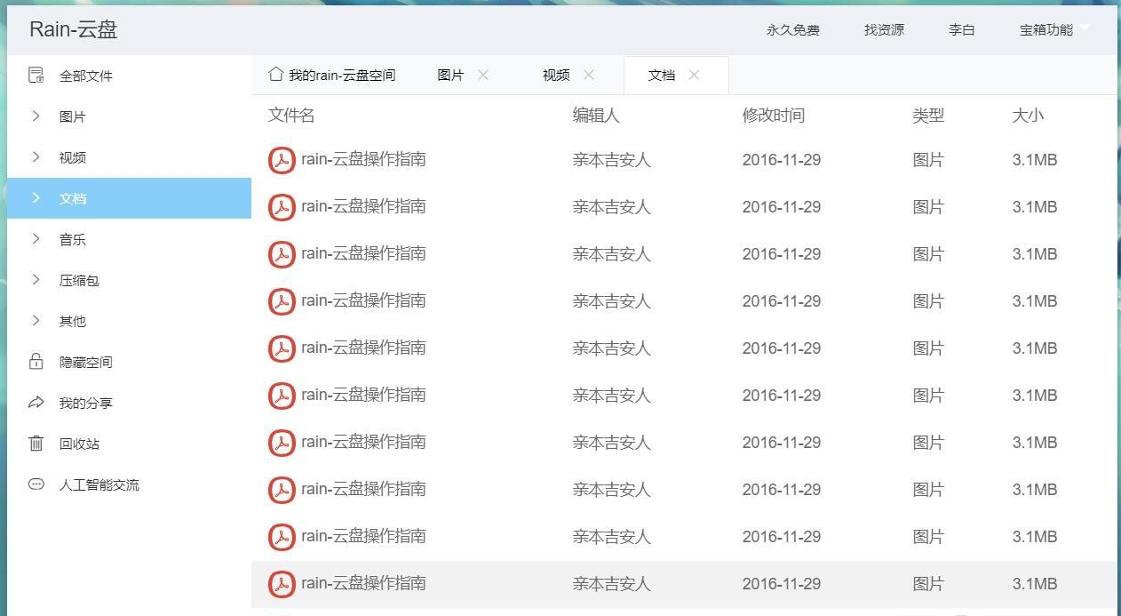Open the 李白 user account link
The width and height of the screenshot is (1121, 616).
[x=962, y=30]
